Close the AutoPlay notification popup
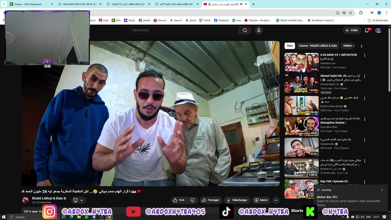This screenshot has height=220, width=391. point(382,190)
